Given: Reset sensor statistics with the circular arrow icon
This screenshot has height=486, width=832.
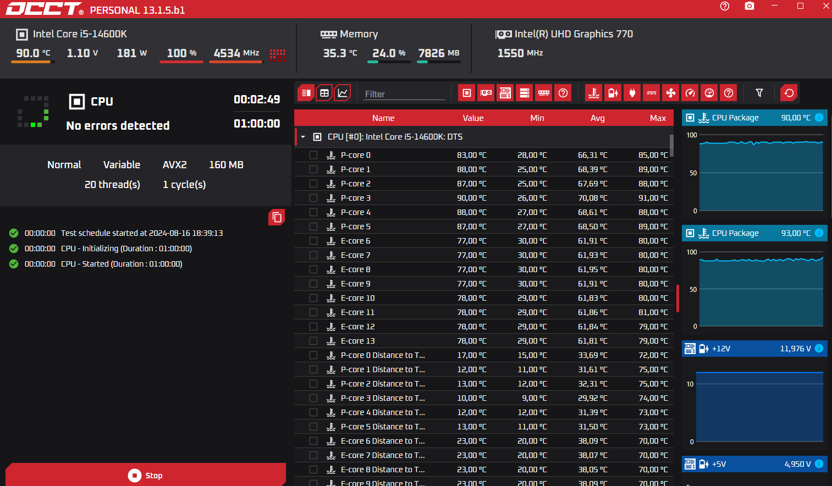Looking at the screenshot, I should click(789, 93).
